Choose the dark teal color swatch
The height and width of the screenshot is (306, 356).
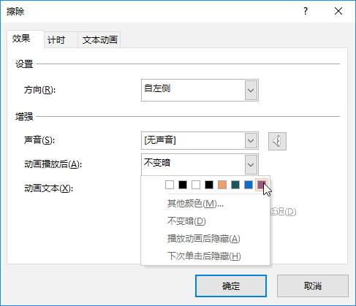point(235,185)
